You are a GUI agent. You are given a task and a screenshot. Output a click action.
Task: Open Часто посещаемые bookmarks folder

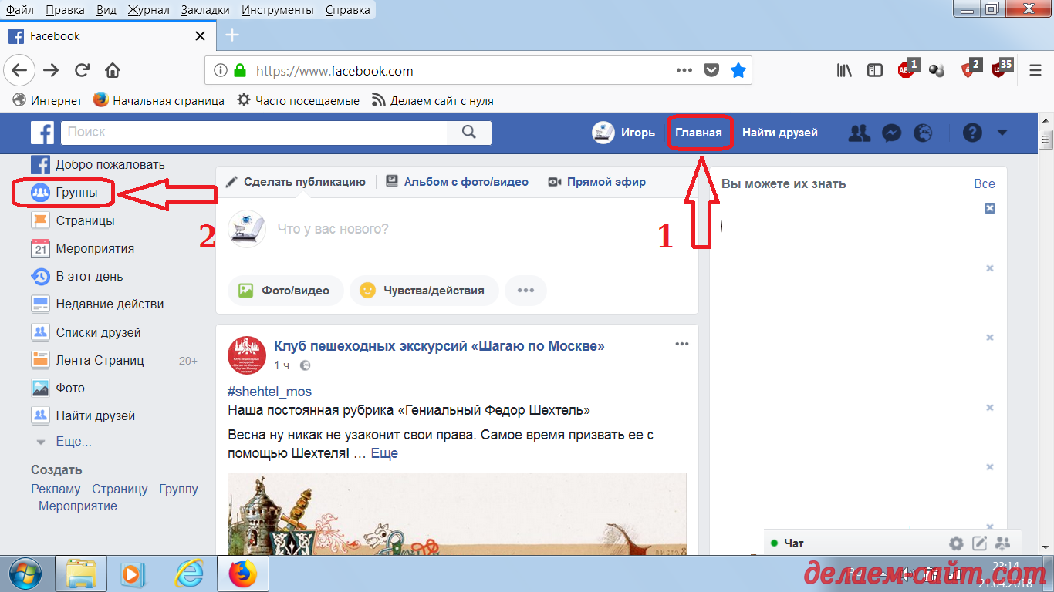click(298, 100)
